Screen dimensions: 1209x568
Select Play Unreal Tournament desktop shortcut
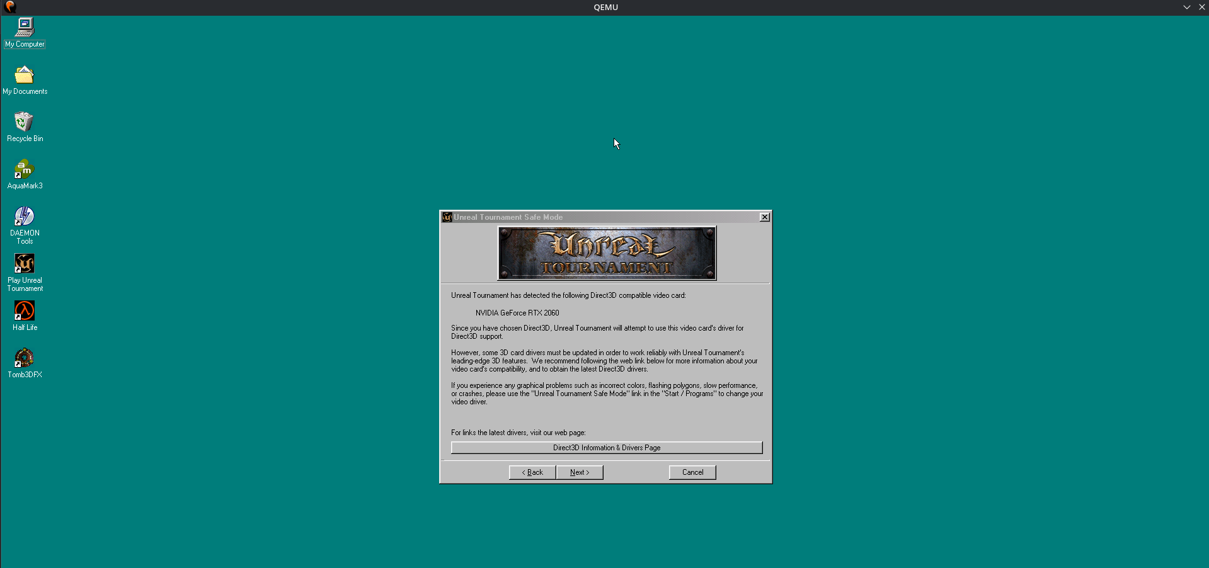coord(25,264)
